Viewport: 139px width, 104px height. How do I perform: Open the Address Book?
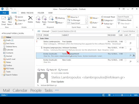pos(125,20)
